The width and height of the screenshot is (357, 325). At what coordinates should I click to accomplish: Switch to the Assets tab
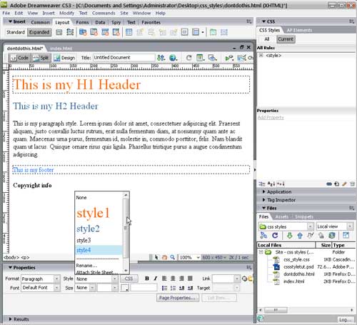click(x=281, y=216)
